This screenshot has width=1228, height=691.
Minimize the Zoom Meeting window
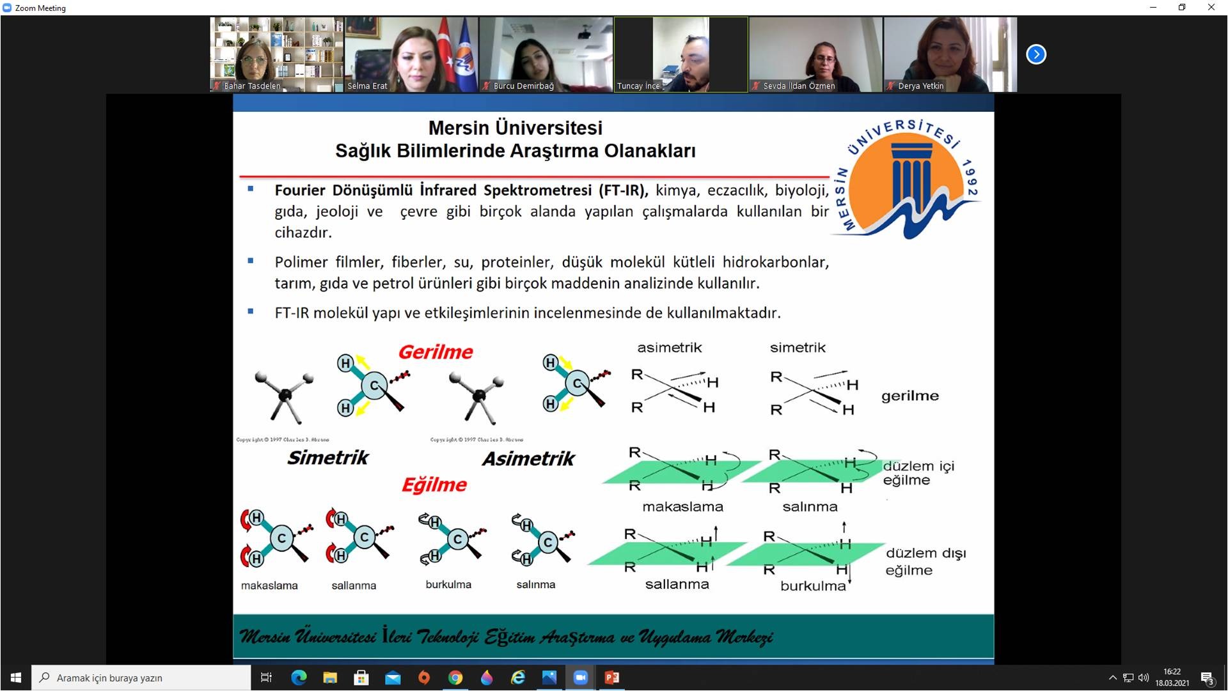1153,8
